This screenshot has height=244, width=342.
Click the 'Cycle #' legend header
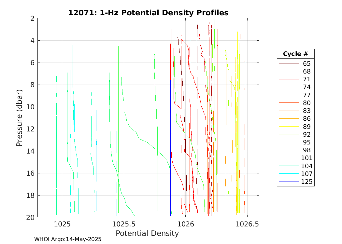(295, 54)
